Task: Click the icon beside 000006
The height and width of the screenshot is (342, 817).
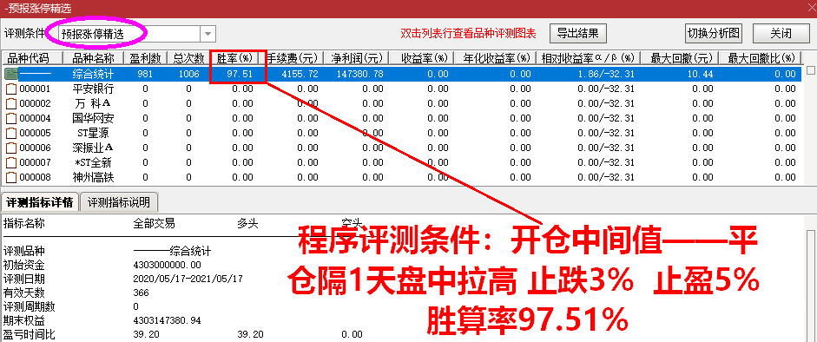Action: 11,148
